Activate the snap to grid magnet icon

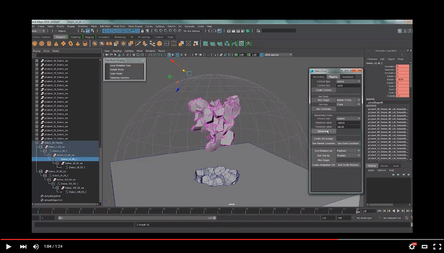pyautogui.click(x=104, y=31)
